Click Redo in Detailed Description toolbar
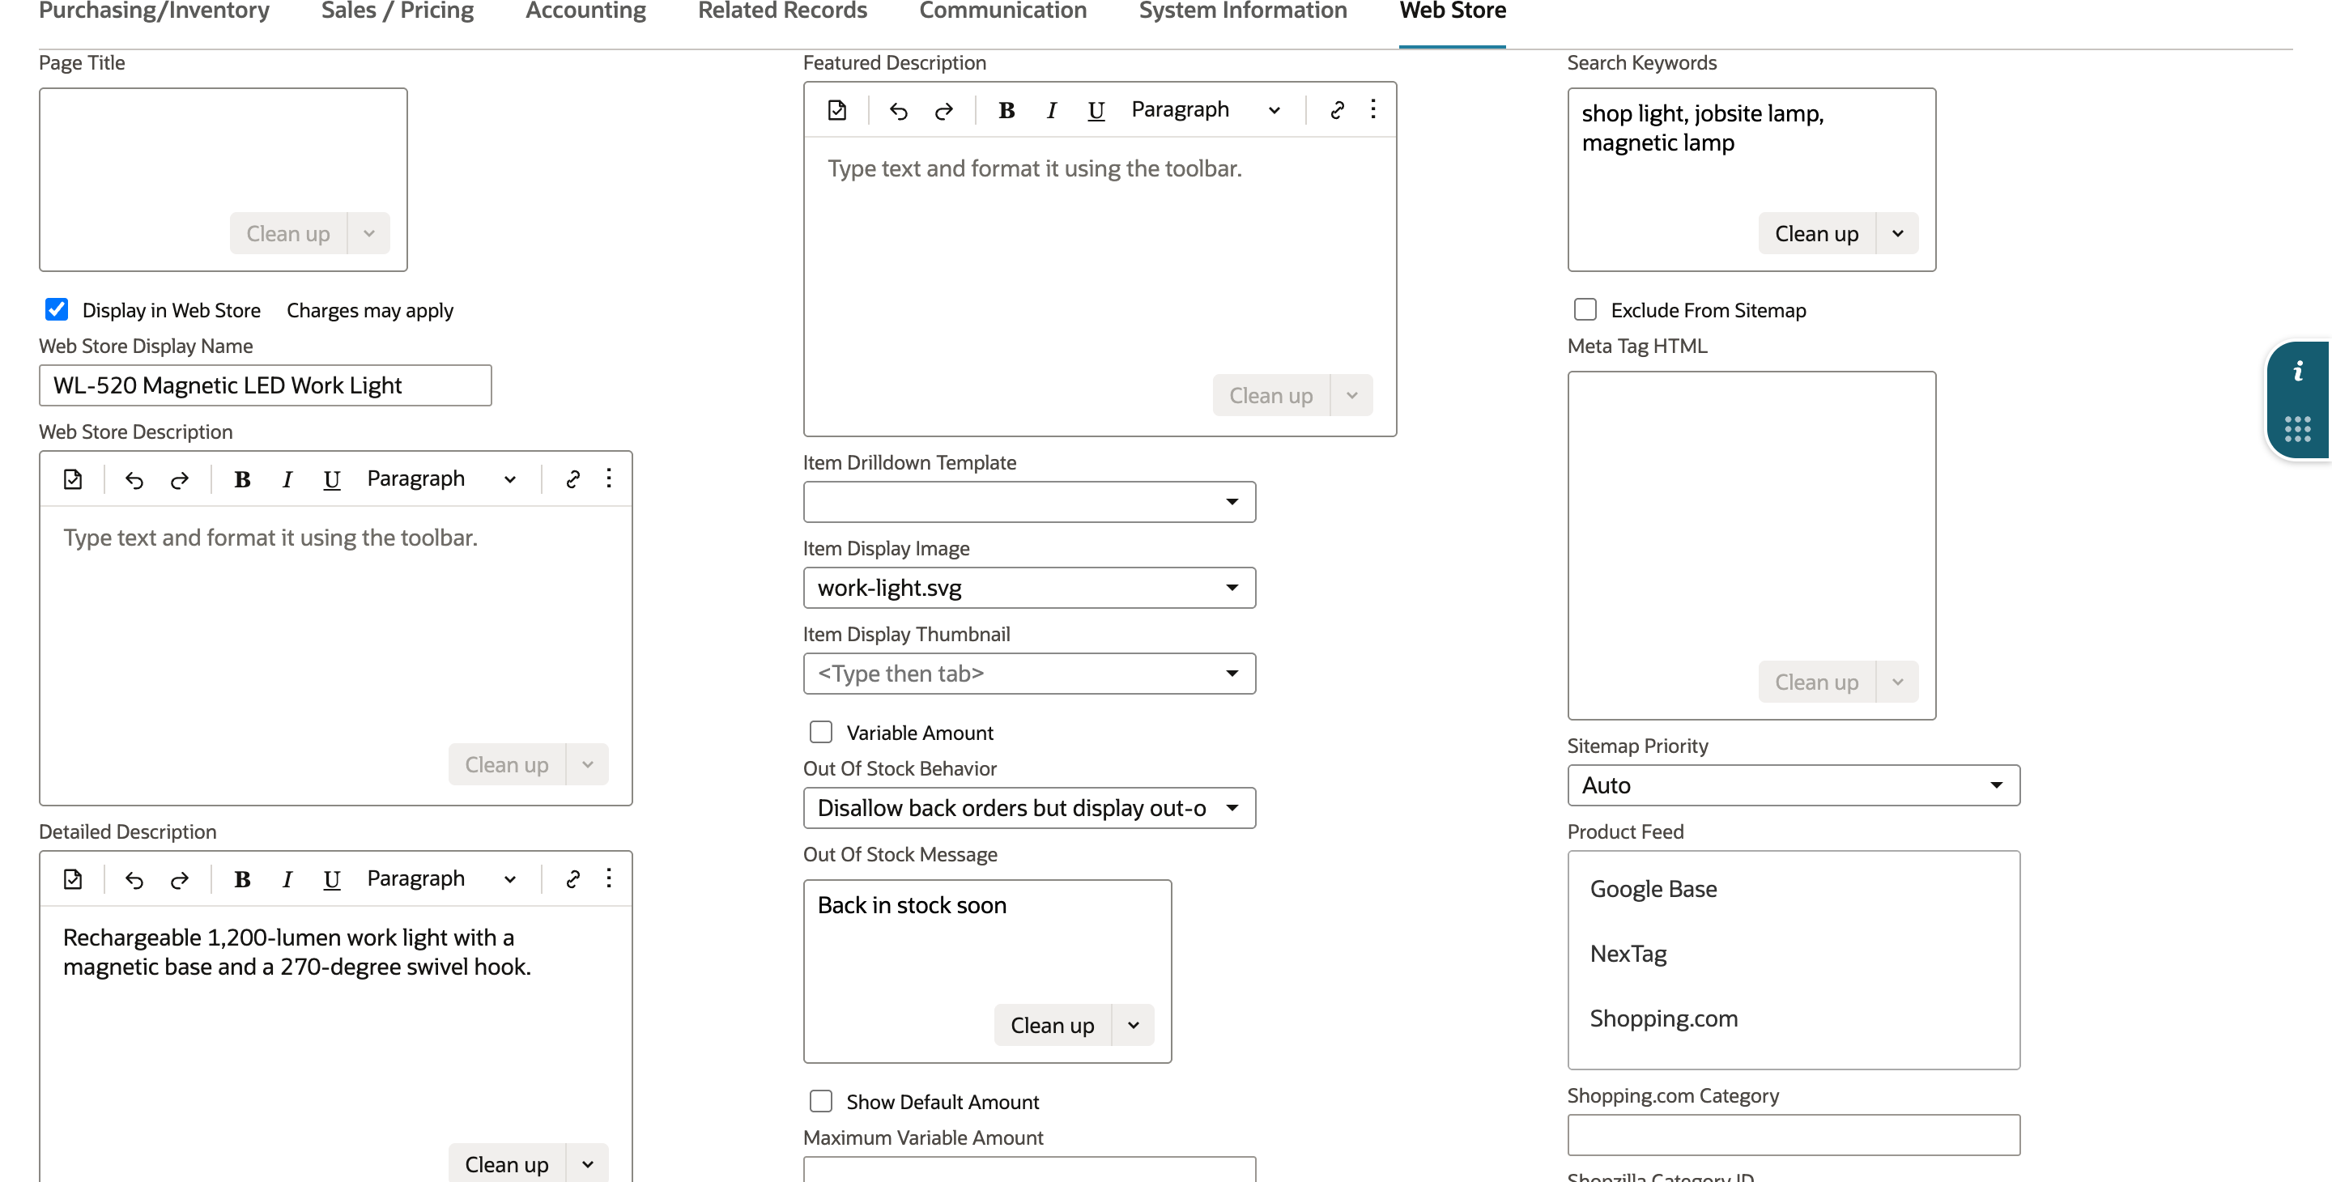 [179, 880]
